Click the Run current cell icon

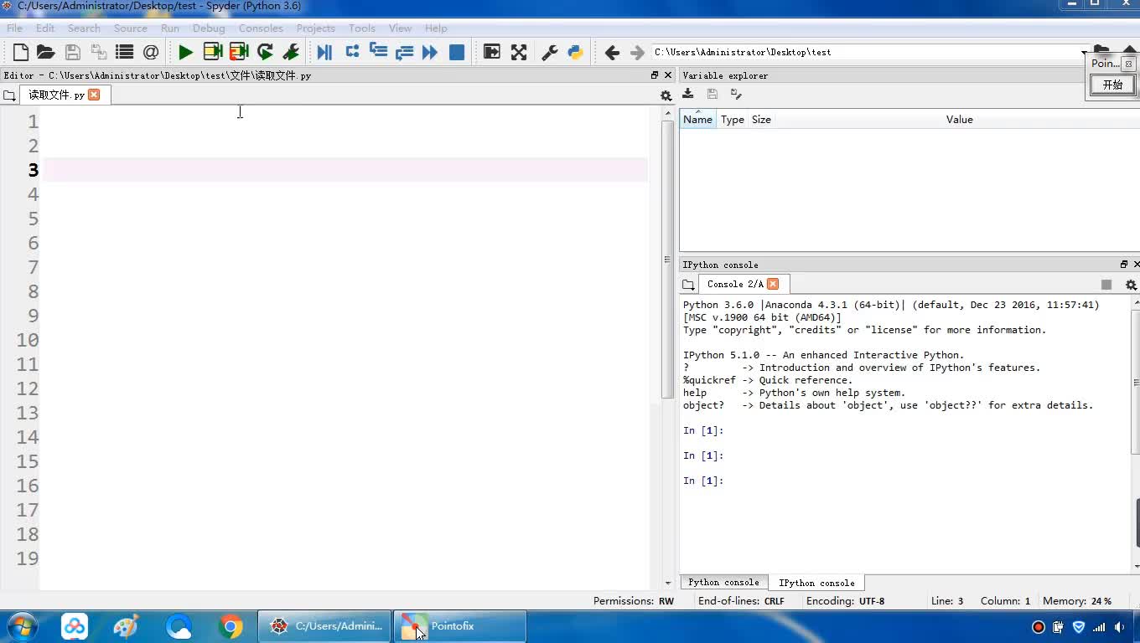point(213,52)
